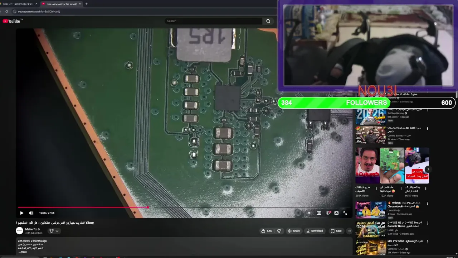Open a new browser tab
This screenshot has height=258, width=458.
tap(86, 4)
